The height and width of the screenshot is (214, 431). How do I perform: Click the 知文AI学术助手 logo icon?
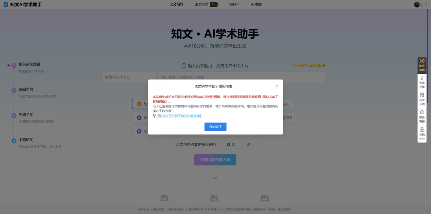(6, 4)
